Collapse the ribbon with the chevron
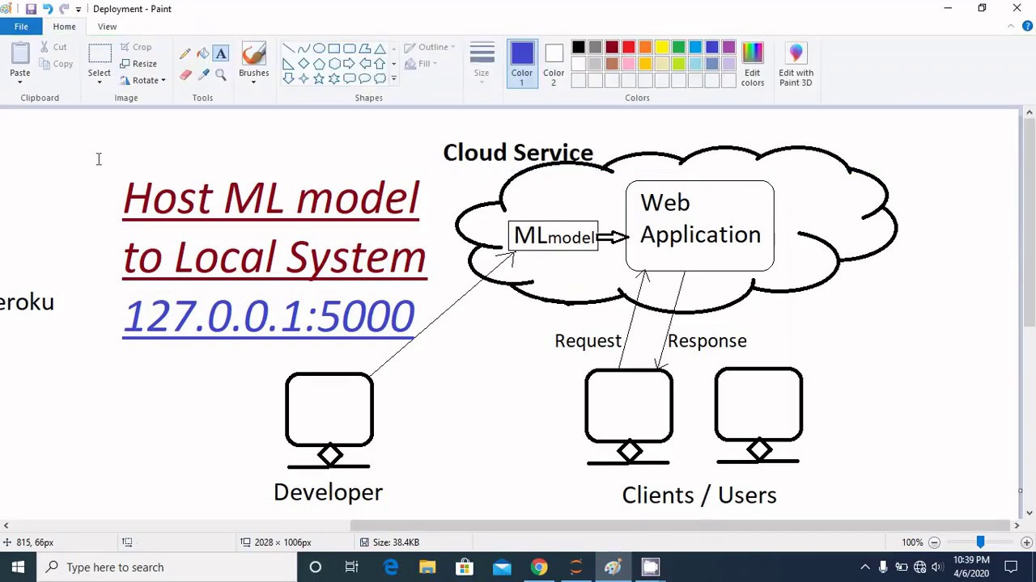The height and width of the screenshot is (582, 1036). coord(1011,27)
